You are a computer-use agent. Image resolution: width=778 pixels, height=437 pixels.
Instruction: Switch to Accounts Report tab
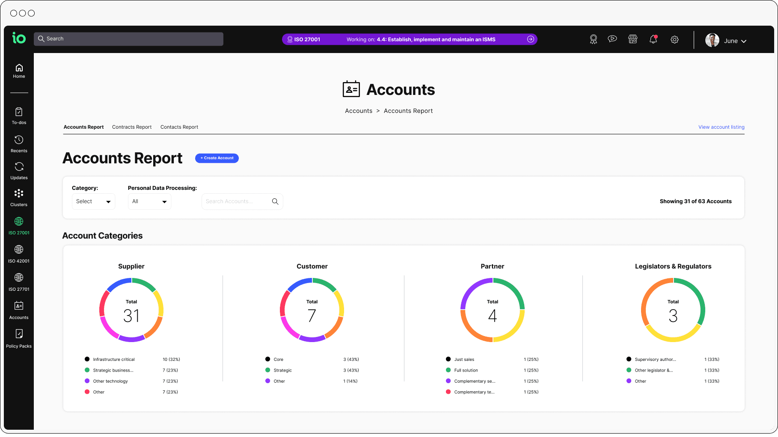[x=83, y=127]
